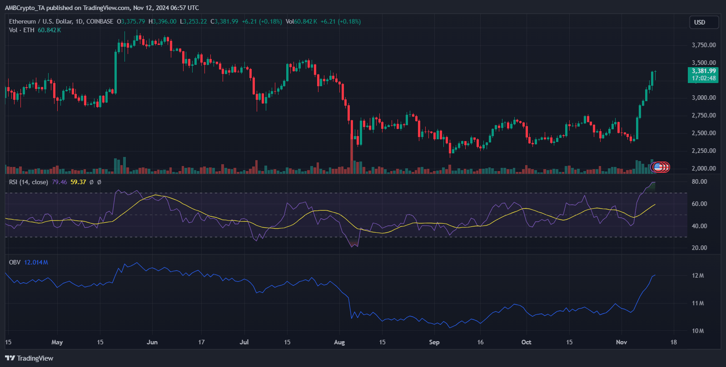
Task: Click the 3,500.00 price axis label
Action: [704, 63]
